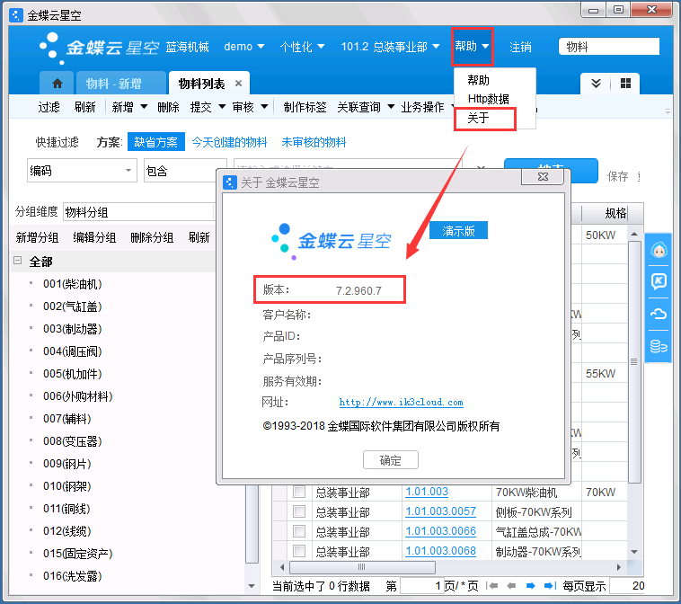This screenshot has height=604, width=681.
Task: Click the 分组维度 物料分组 field
Action: (x=138, y=212)
